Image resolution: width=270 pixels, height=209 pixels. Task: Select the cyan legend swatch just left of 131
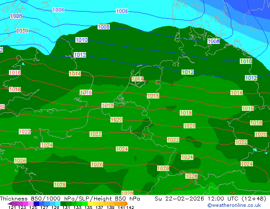[58, 203]
